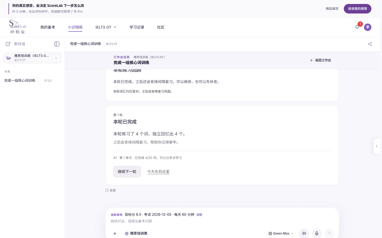Click the notification bell icon

357,27
